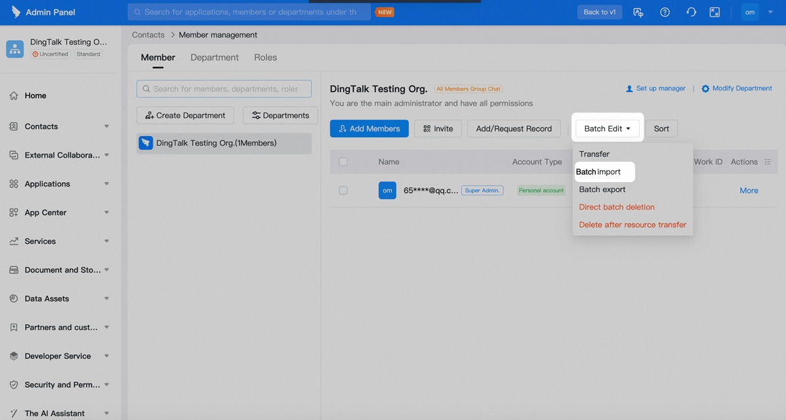Open the column settings icon beside Actions

click(768, 162)
